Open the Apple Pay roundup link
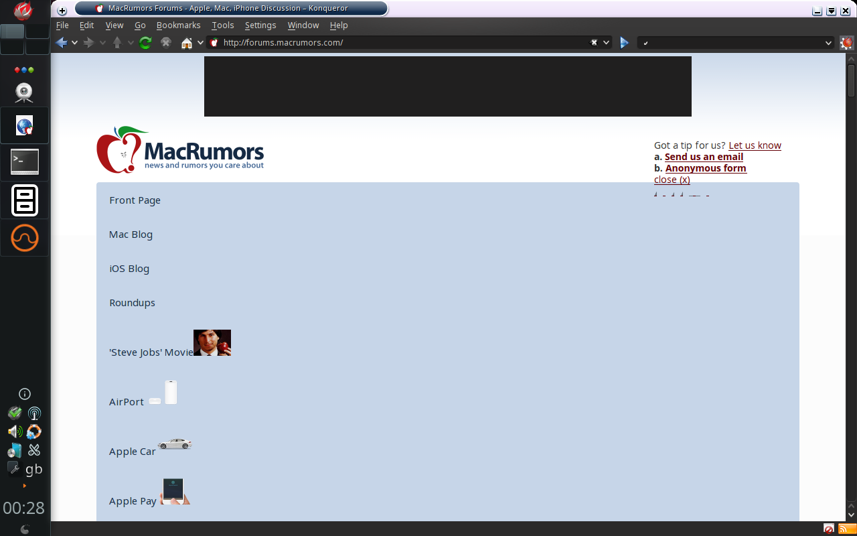Image resolution: width=857 pixels, height=536 pixels. tap(133, 501)
